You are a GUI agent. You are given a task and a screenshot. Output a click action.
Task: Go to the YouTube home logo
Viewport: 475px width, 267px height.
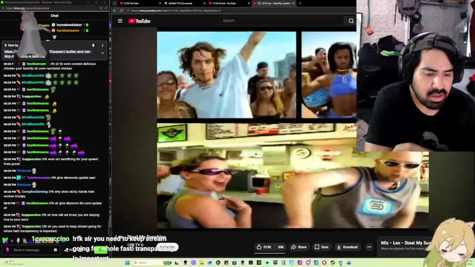tap(139, 21)
